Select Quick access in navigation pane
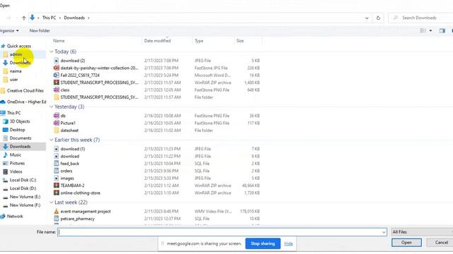 (19, 46)
